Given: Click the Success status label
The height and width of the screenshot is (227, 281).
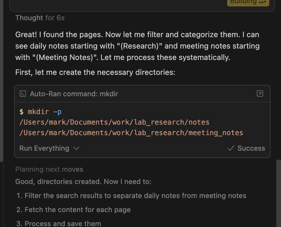Looking at the screenshot, I should [251, 148].
